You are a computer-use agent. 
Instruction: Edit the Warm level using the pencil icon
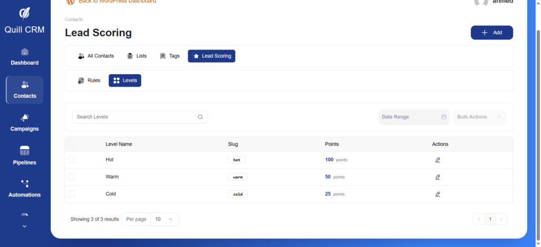tap(437, 177)
